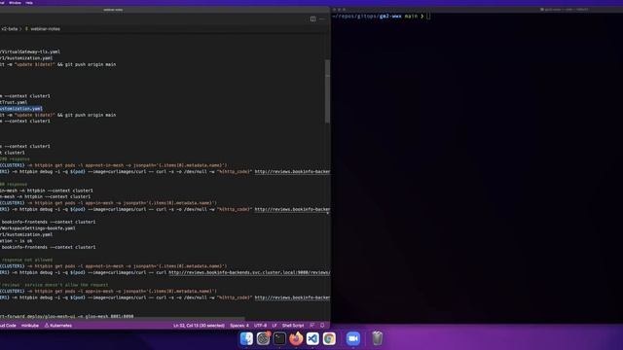Launch Firefox from the dock
The width and height of the screenshot is (623, 350).
point(296,338)
